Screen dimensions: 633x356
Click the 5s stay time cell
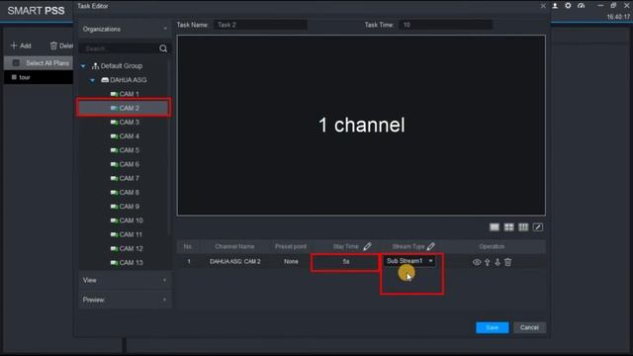tap(345, 261)
